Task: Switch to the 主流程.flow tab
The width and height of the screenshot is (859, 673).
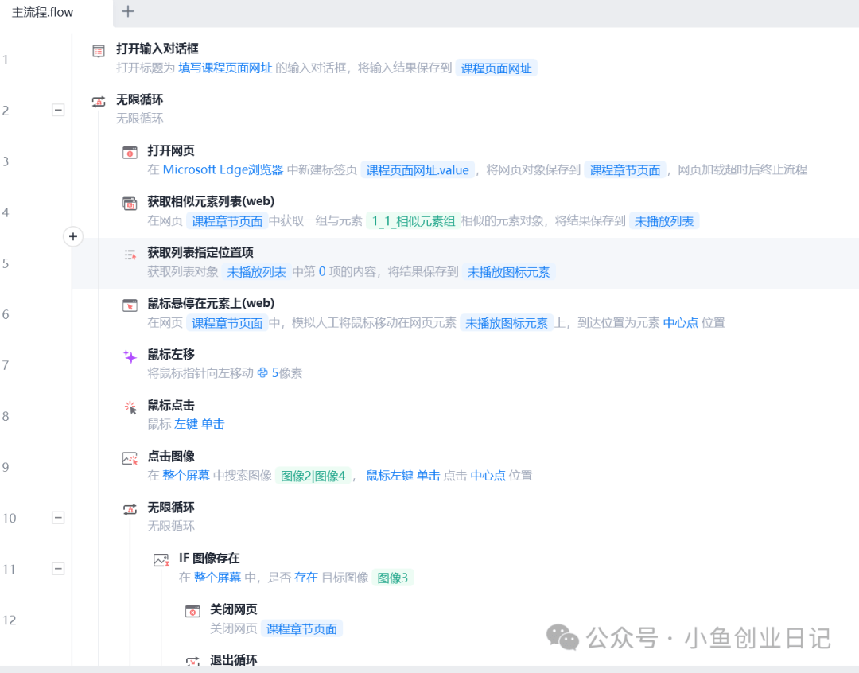Action: click(43, 12)
